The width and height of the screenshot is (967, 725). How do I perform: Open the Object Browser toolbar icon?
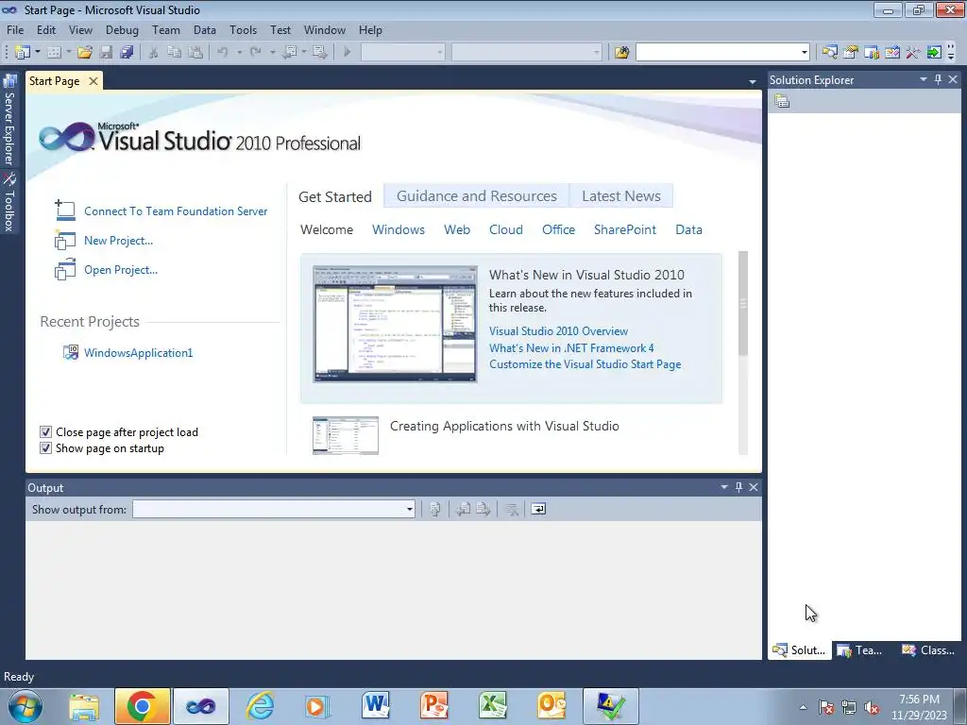point(892,53)
